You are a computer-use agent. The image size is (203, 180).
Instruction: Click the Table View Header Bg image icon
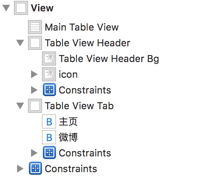(49, 59)
